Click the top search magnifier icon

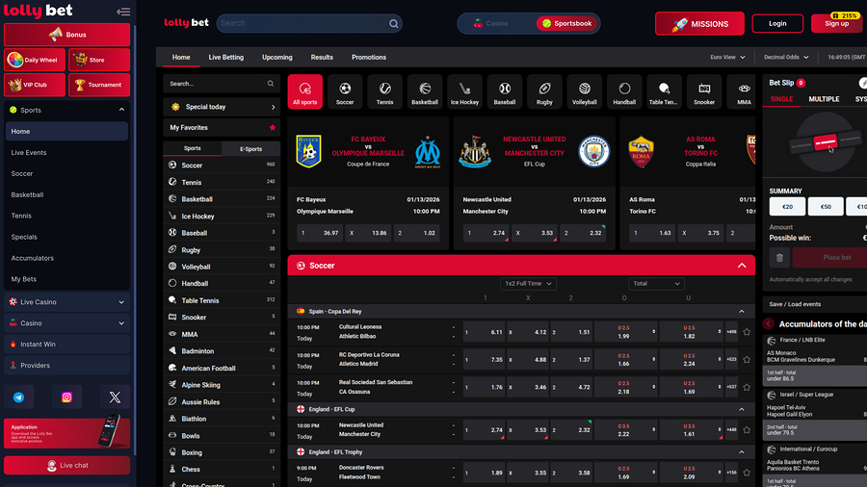pyautogui.click(x=394, y=24)
